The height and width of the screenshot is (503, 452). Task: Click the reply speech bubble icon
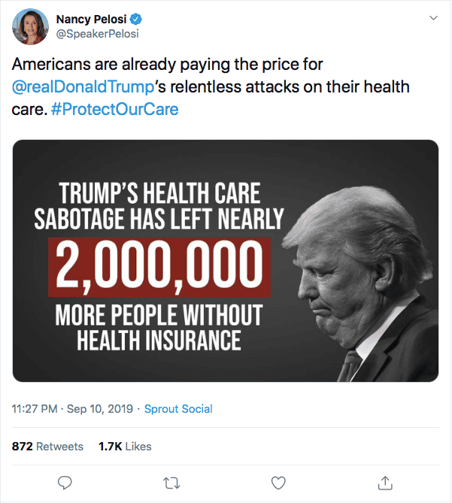(65, 481)
